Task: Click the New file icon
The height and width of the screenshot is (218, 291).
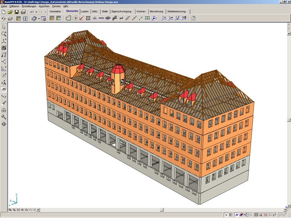Action: pos(4,12)
